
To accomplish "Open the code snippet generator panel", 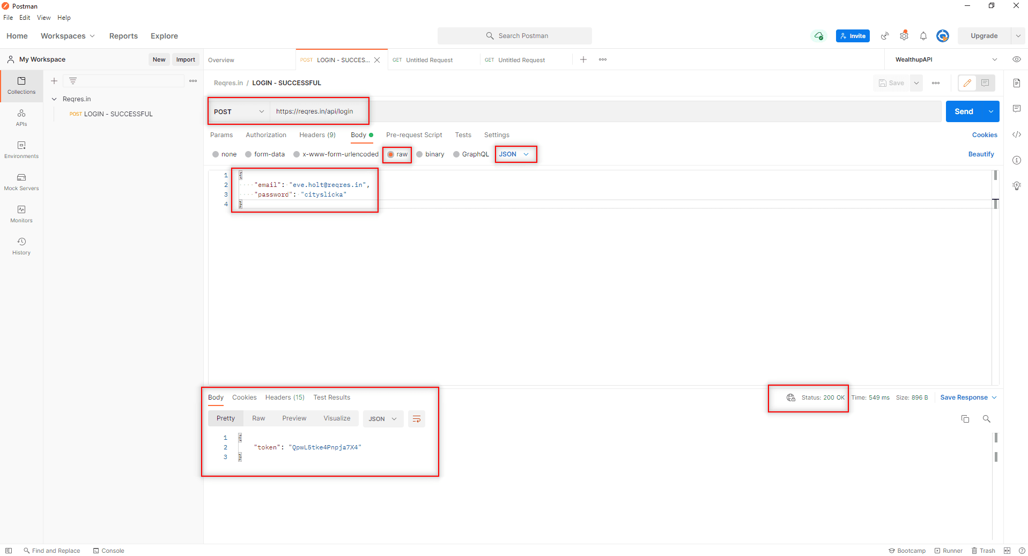I will (x=1017, y=134).
